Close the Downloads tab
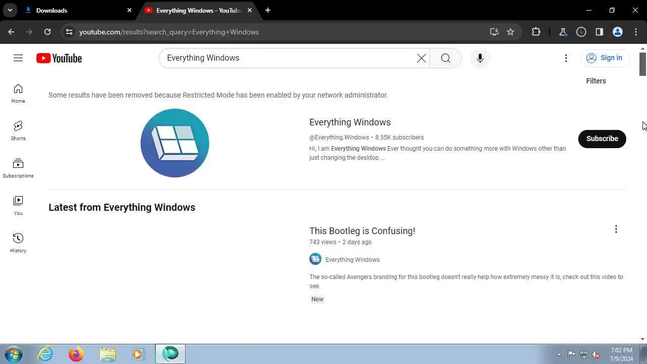647x364 pixels. tap(129, 10)
